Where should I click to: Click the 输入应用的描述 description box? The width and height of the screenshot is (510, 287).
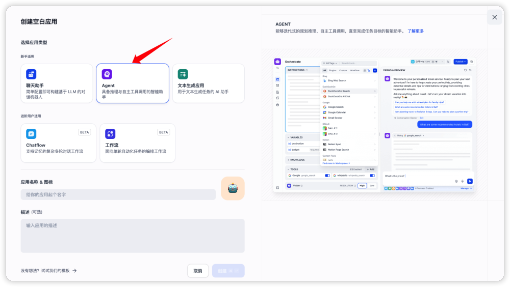[133, 236]
